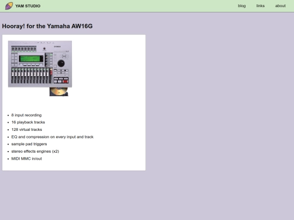
Task: Select the '128 virtual tracks' list item
Action: point(27,129)
